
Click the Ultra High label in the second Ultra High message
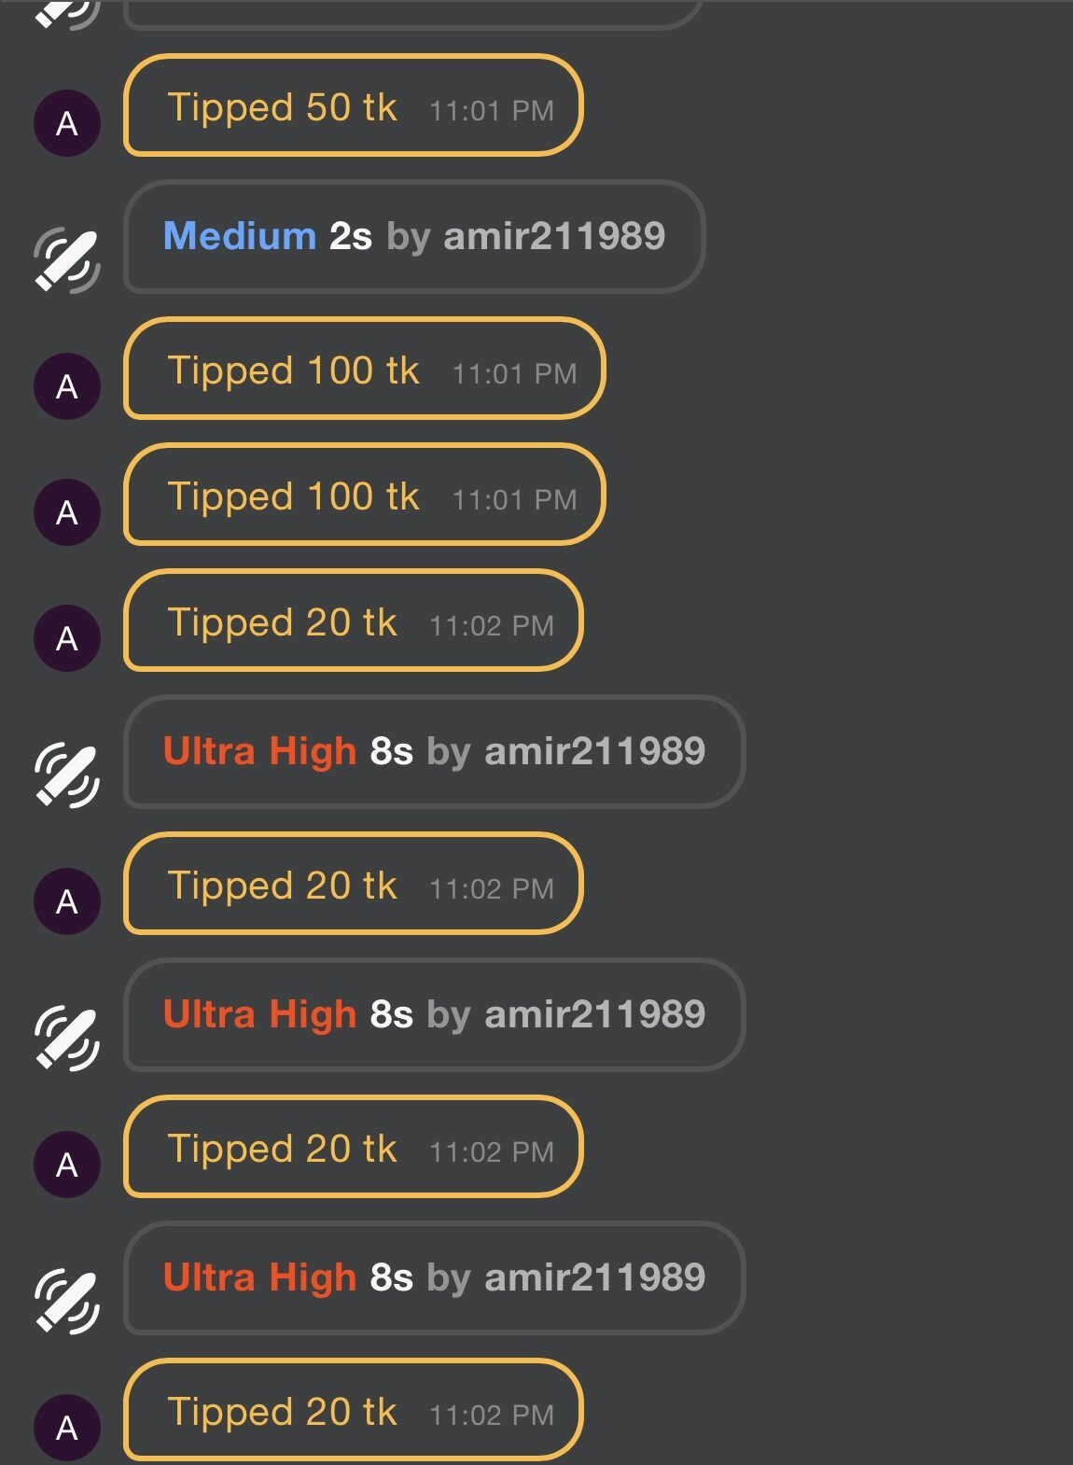259,1014
